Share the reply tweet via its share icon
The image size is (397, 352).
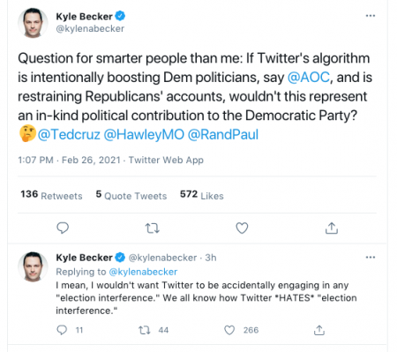coord(319,330)
